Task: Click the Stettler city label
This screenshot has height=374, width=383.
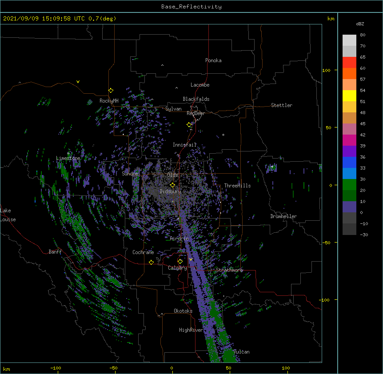Action: pos(282,105)
